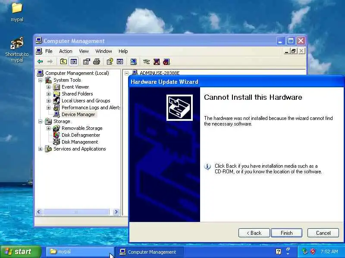Open the Window menu
The image size is (345, 258).
coord(103,51)
